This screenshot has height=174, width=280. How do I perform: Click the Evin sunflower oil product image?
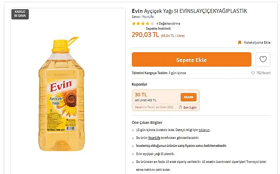coord(61,94)
